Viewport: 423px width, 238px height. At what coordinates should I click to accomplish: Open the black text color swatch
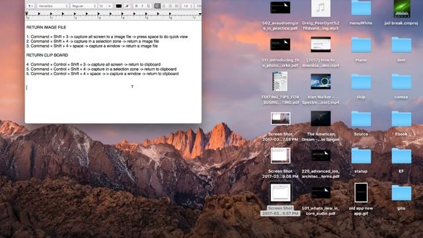point(119,6)
